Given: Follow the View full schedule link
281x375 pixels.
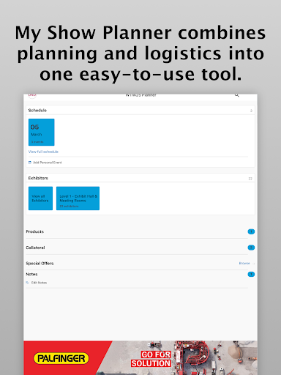Looking at the screenshot, I should point(43,152).
